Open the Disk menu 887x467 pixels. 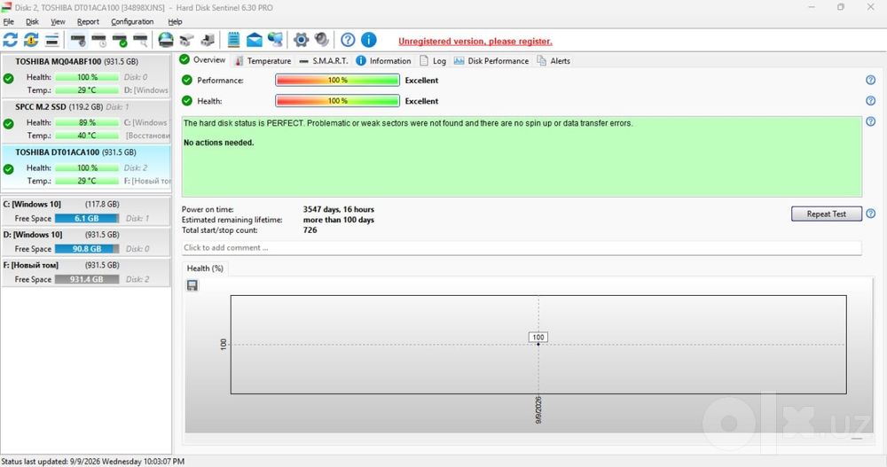click(32, 21)
